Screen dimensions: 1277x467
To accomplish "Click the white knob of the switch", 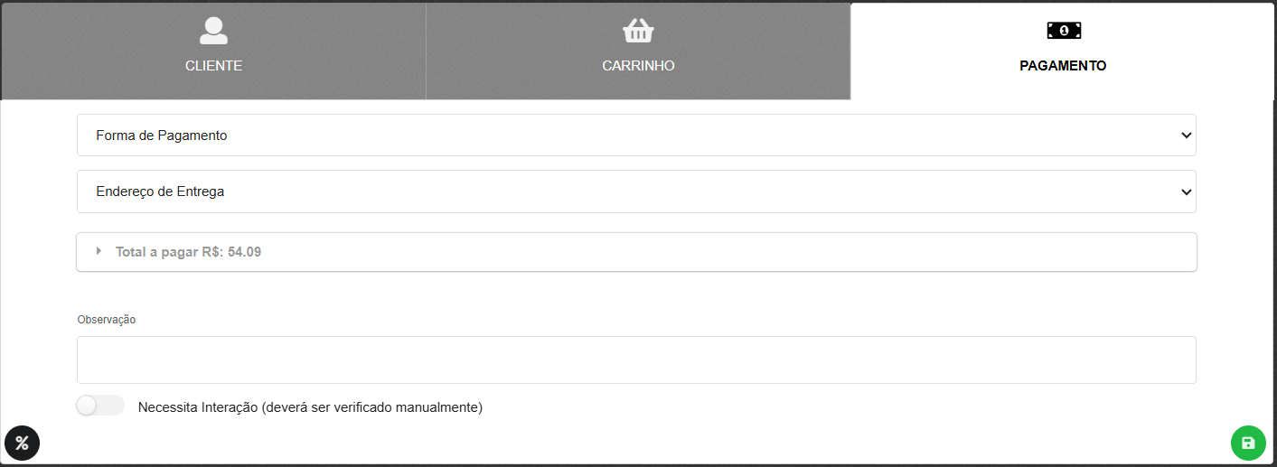I will point(88,406).
